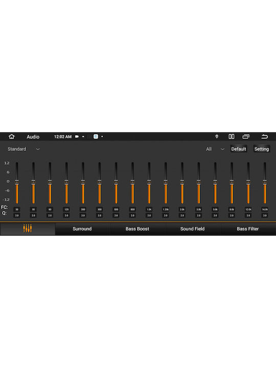Tap the location pin status icon

coord(217,136)
